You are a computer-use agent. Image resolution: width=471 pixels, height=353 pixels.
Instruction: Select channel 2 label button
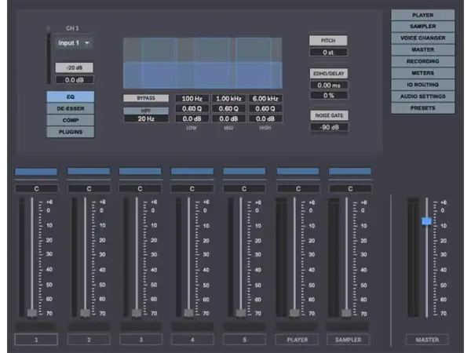(x=89, y=340)
